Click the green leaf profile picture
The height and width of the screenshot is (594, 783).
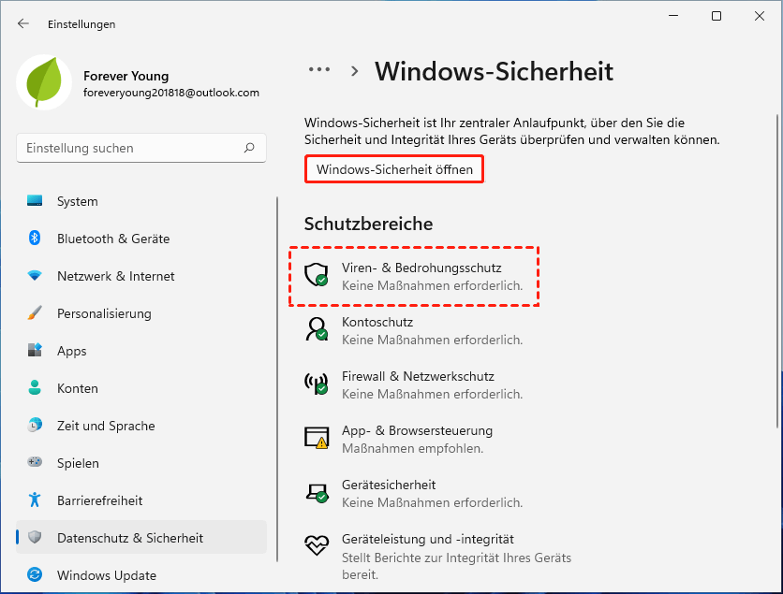click(44, 82)
